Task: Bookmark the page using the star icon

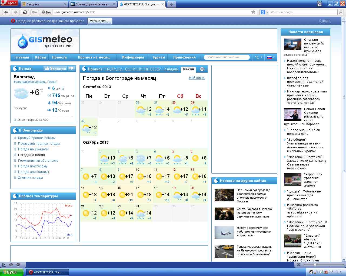Action: [x=253, y=12]
